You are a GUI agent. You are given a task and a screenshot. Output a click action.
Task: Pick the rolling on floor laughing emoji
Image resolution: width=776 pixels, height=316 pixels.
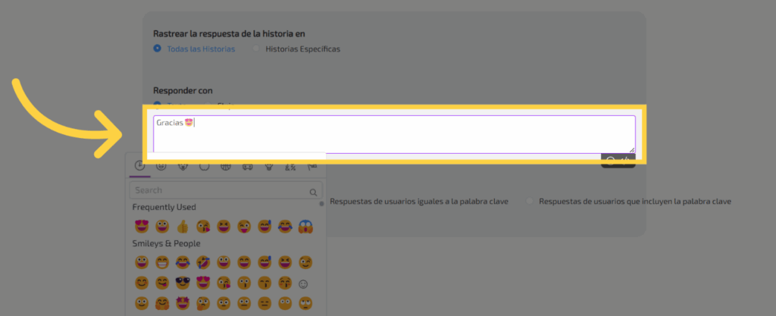(x=203, y=263)
